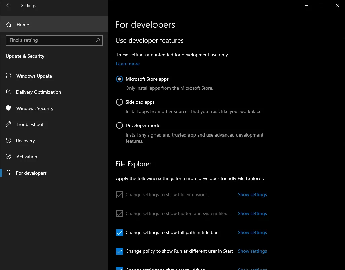Toggle the show file extensions checkbox
This screenshot has height=270, width=345.
119,194
